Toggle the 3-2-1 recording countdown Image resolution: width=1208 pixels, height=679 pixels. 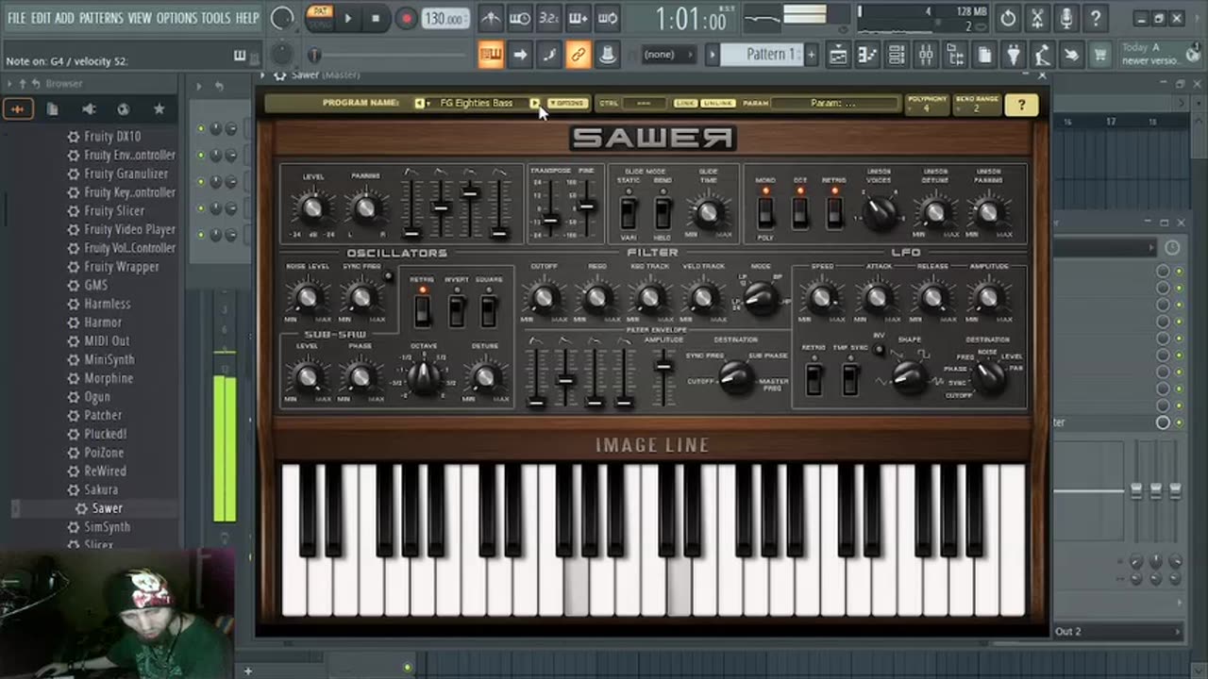(x=548, y=18)
